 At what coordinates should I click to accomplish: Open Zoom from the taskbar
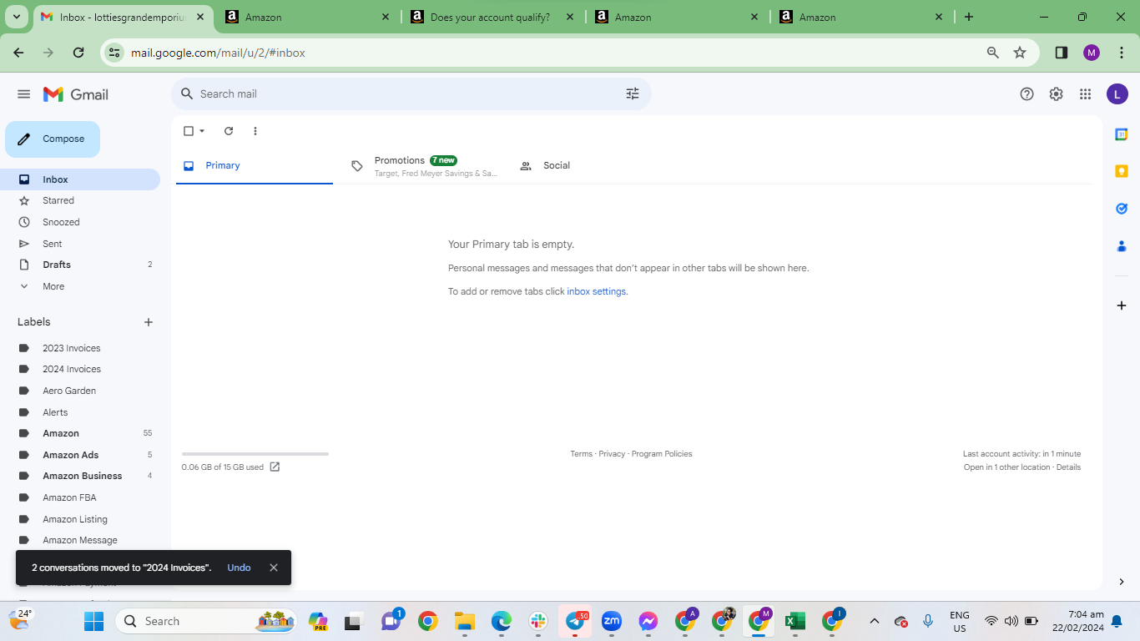612,621
